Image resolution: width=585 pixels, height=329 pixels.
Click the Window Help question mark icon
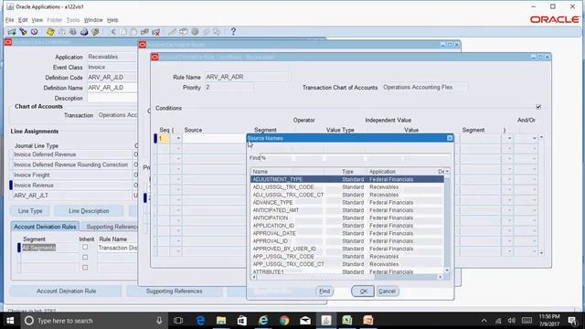(233, 32)
